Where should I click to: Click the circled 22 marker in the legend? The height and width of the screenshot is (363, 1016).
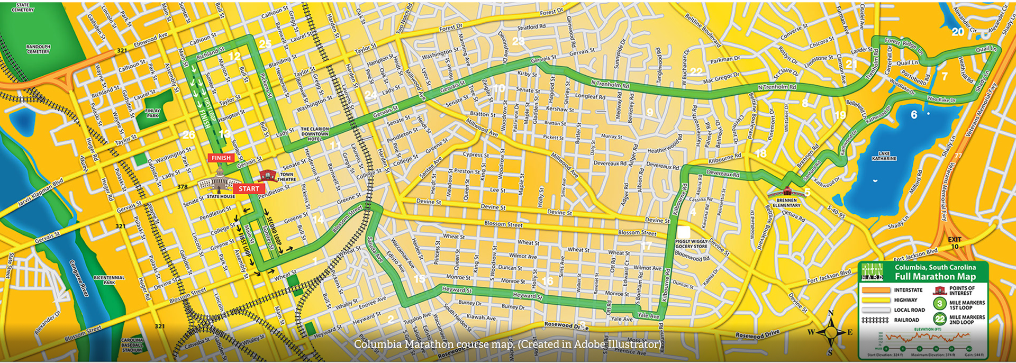click(940, 319)
